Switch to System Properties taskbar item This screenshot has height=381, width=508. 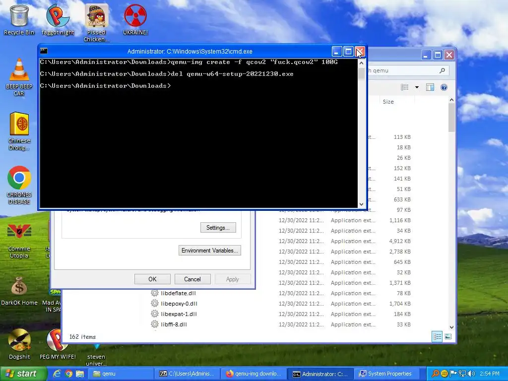click(x=386, y=374)
